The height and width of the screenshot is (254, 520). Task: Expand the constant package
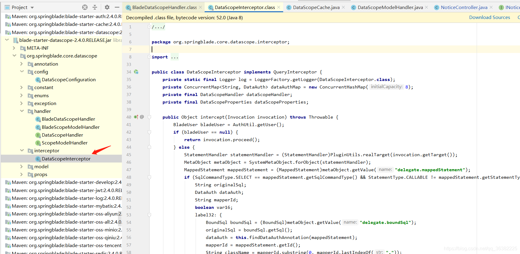point(22,87)
